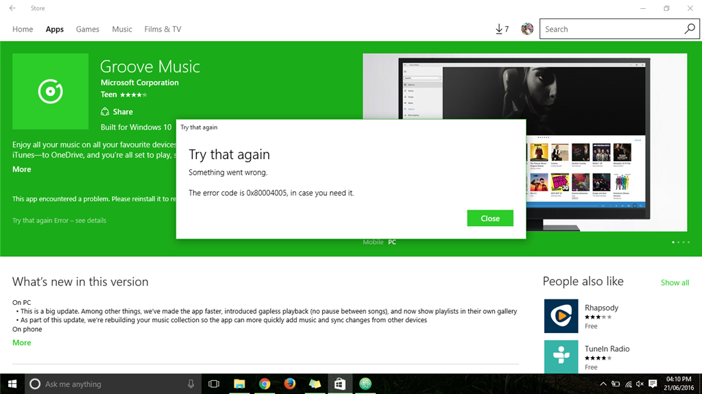Viewport: 702px width, 394px height.
Task: Expand What's new with More link
Action: click(x=21, y=343)
